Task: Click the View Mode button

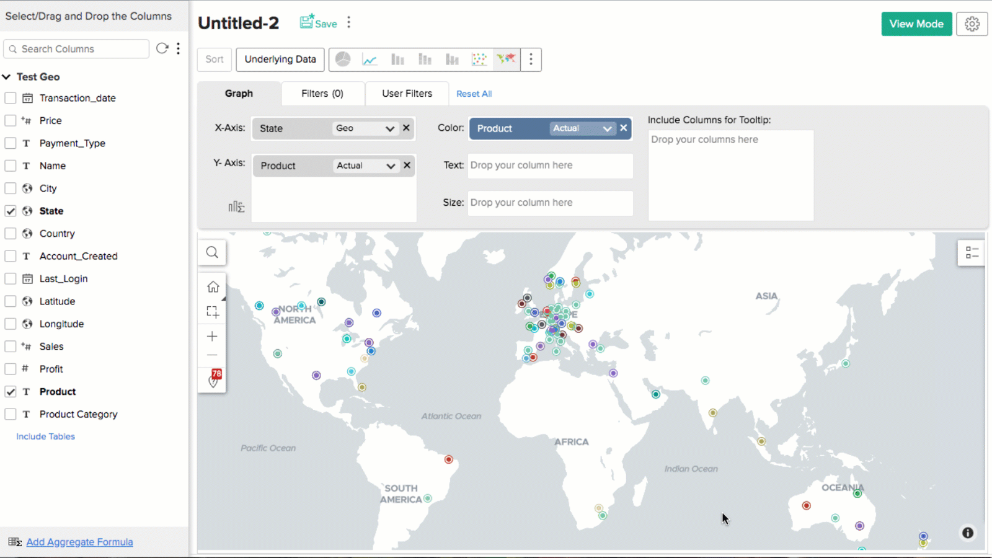Action: click(x=916, y=24)
